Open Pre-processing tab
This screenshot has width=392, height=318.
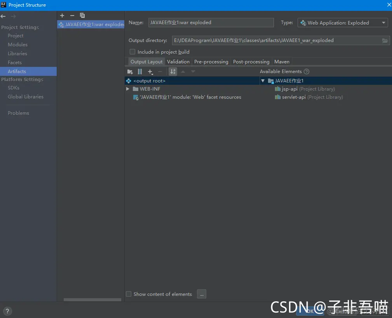tap(211, 61)
